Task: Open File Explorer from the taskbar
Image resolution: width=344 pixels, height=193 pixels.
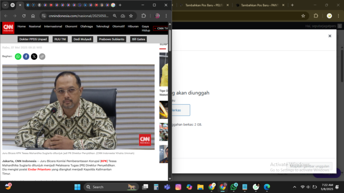Action: [x=200, y=187]
